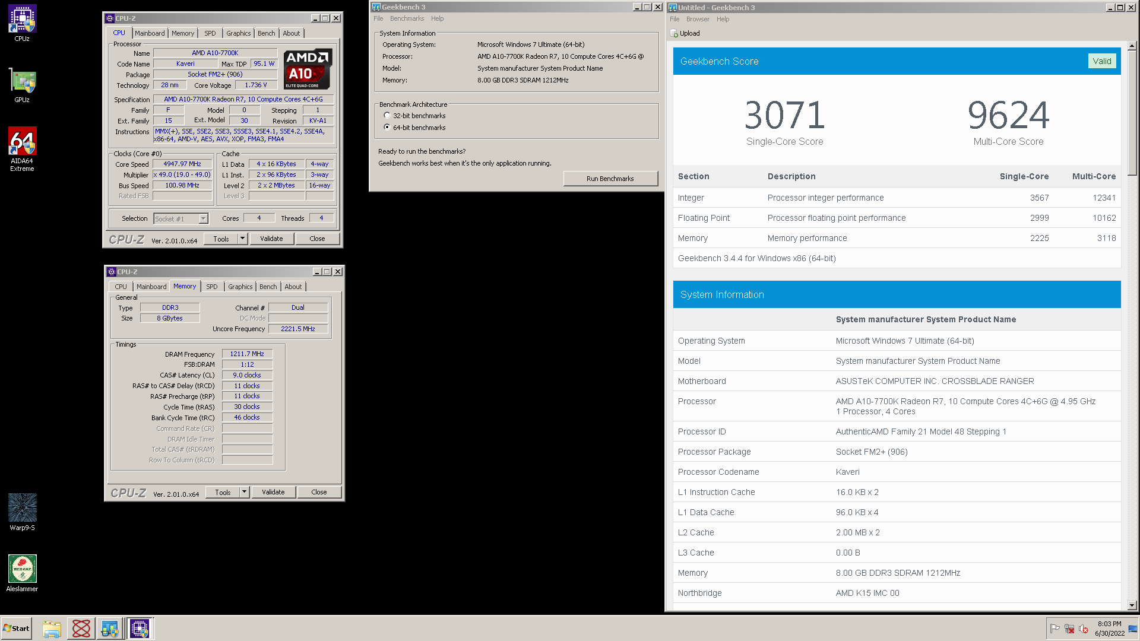The image size is (1140, 641).
Task: Click scroll down arrow in Geekbench results
Action: point(1132,605)
